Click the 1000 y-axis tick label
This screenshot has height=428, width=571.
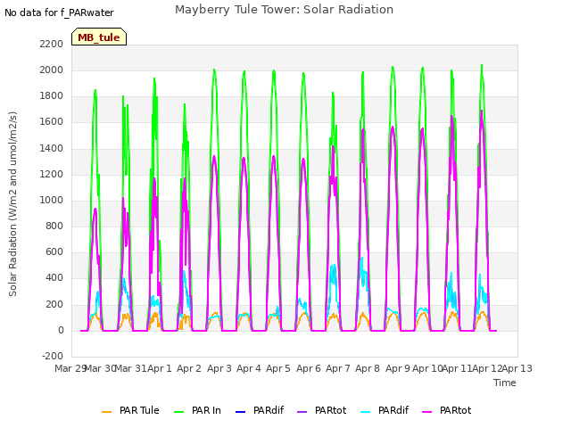coord(52,200)
